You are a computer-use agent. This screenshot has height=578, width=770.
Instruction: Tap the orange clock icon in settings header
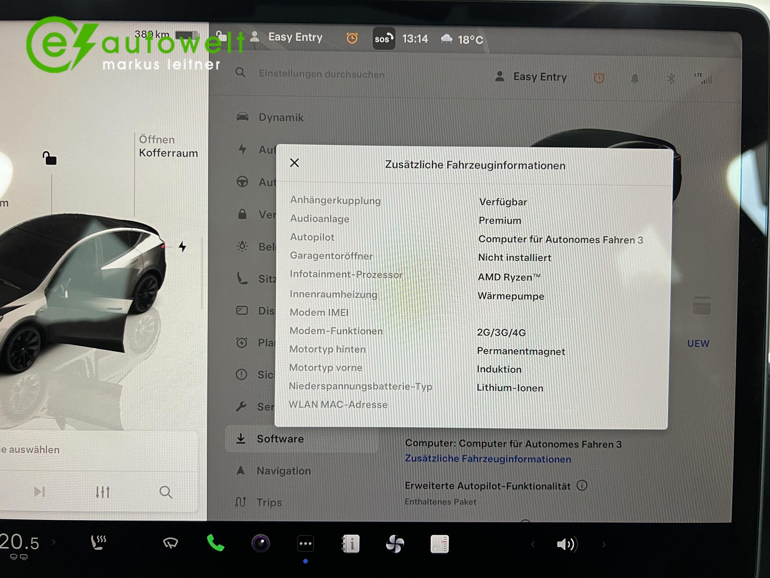point(599,78)
